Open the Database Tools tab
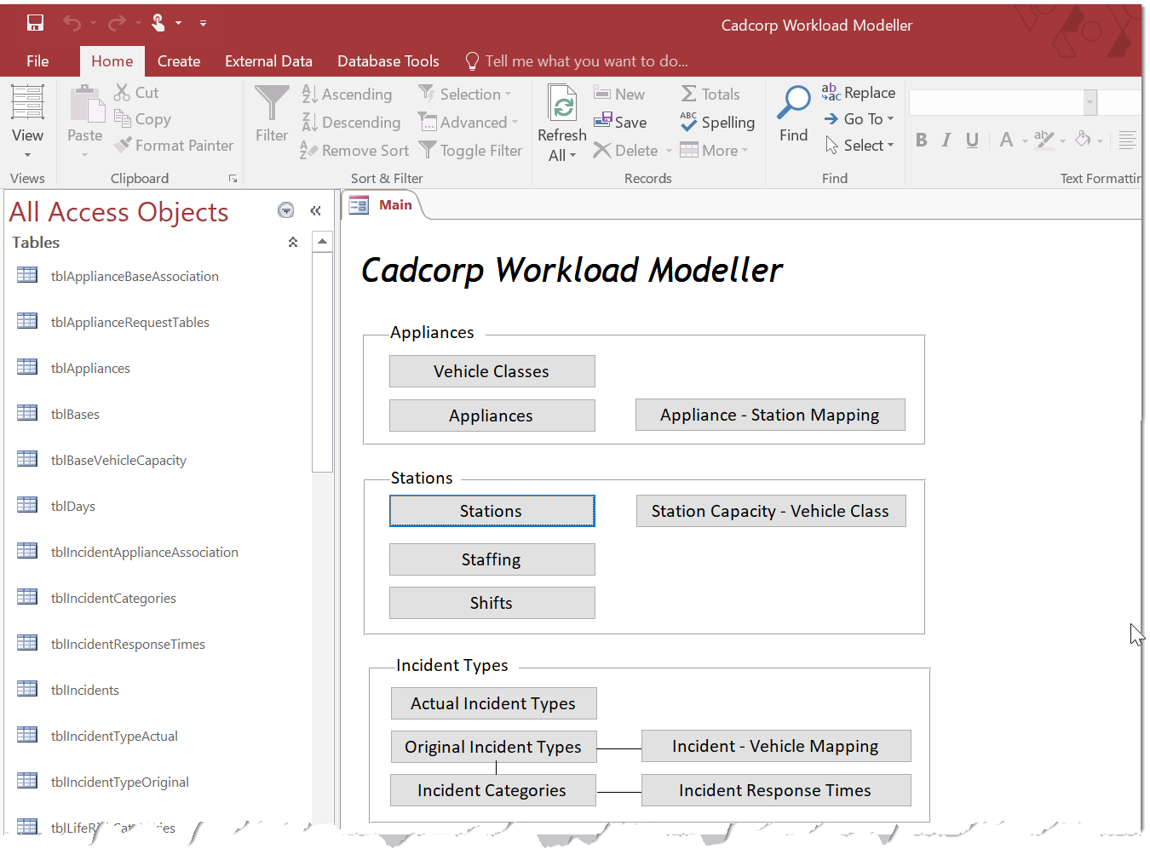Viewport: 1150px width, 860px height. (x=388, y=60)
